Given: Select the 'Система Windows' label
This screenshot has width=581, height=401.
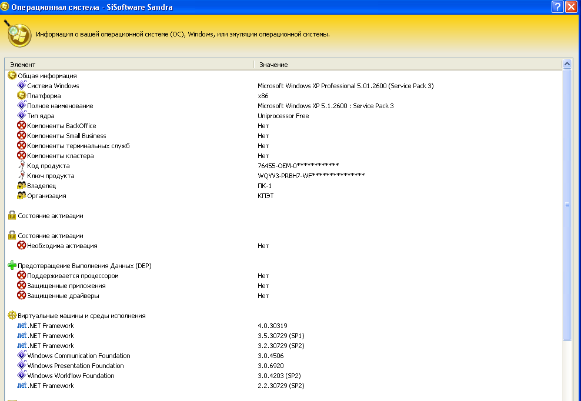Looking at the screenshot, I should [53, 86].
